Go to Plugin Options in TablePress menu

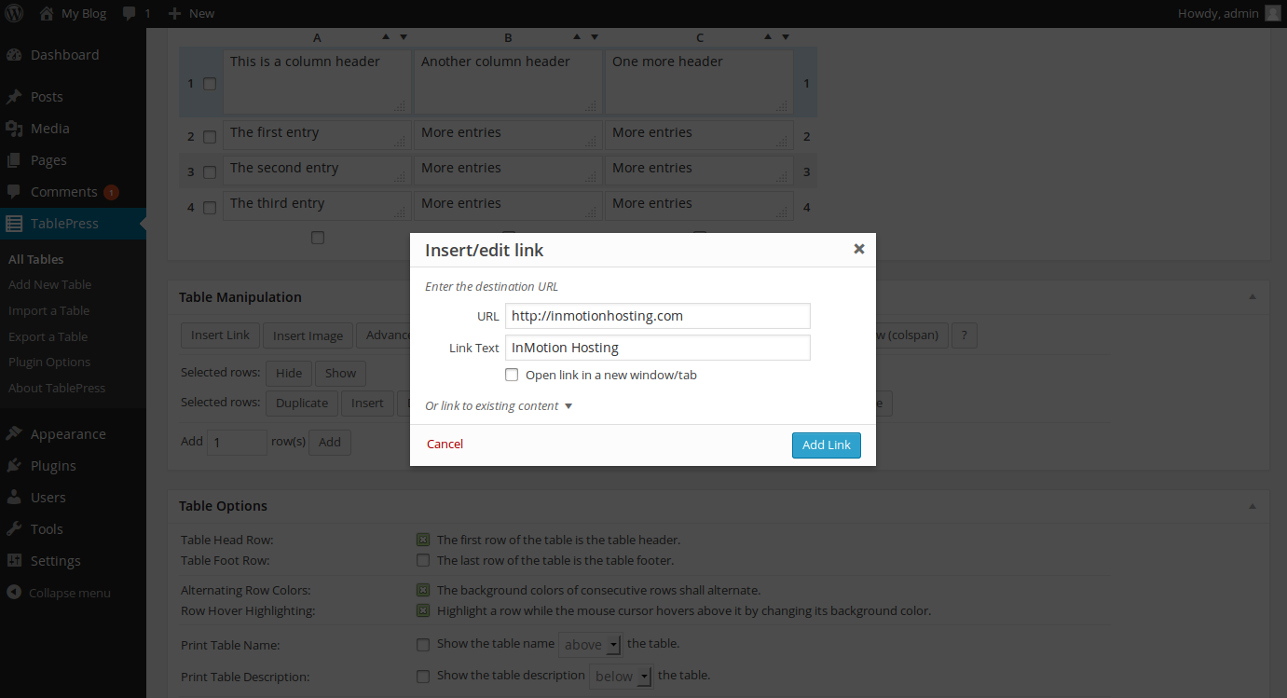click(49, 363)
